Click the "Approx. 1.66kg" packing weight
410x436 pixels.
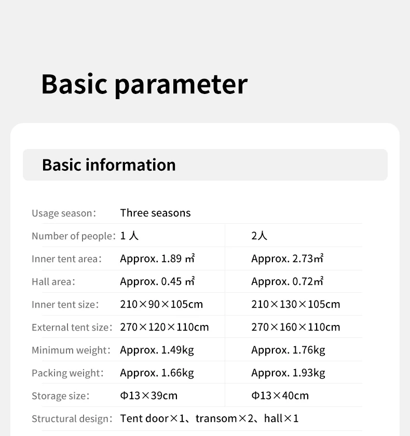[x=157, y=373]
